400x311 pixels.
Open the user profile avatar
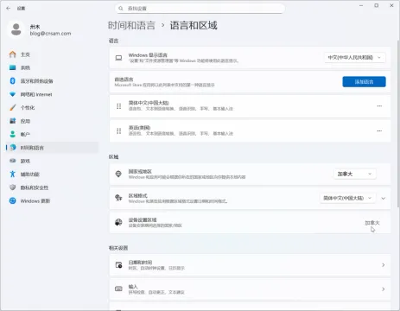(16, 29)
